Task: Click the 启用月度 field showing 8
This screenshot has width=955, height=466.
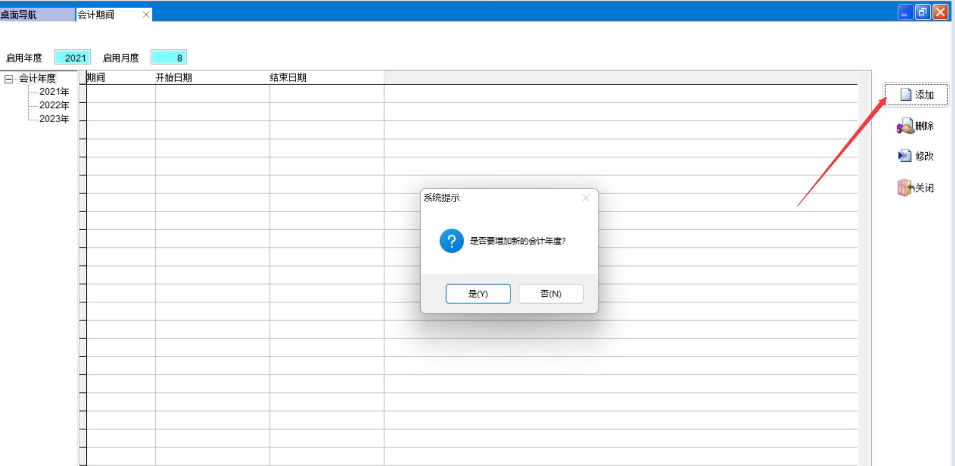Action: pos(168,58)
